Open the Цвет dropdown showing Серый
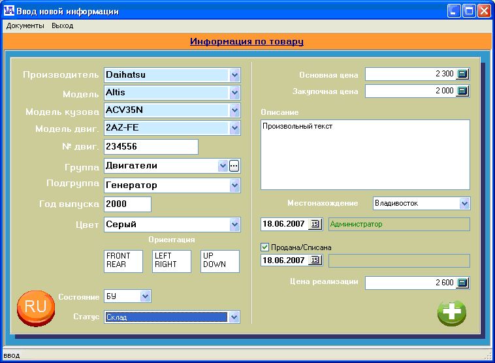This screenshot has width=495, height=363. click(234, 225)
